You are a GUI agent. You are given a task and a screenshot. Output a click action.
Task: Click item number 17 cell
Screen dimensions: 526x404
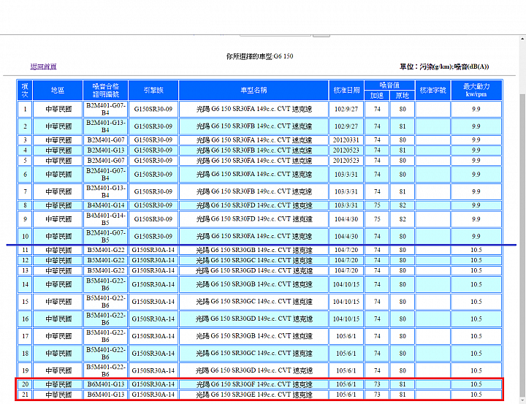25,336
